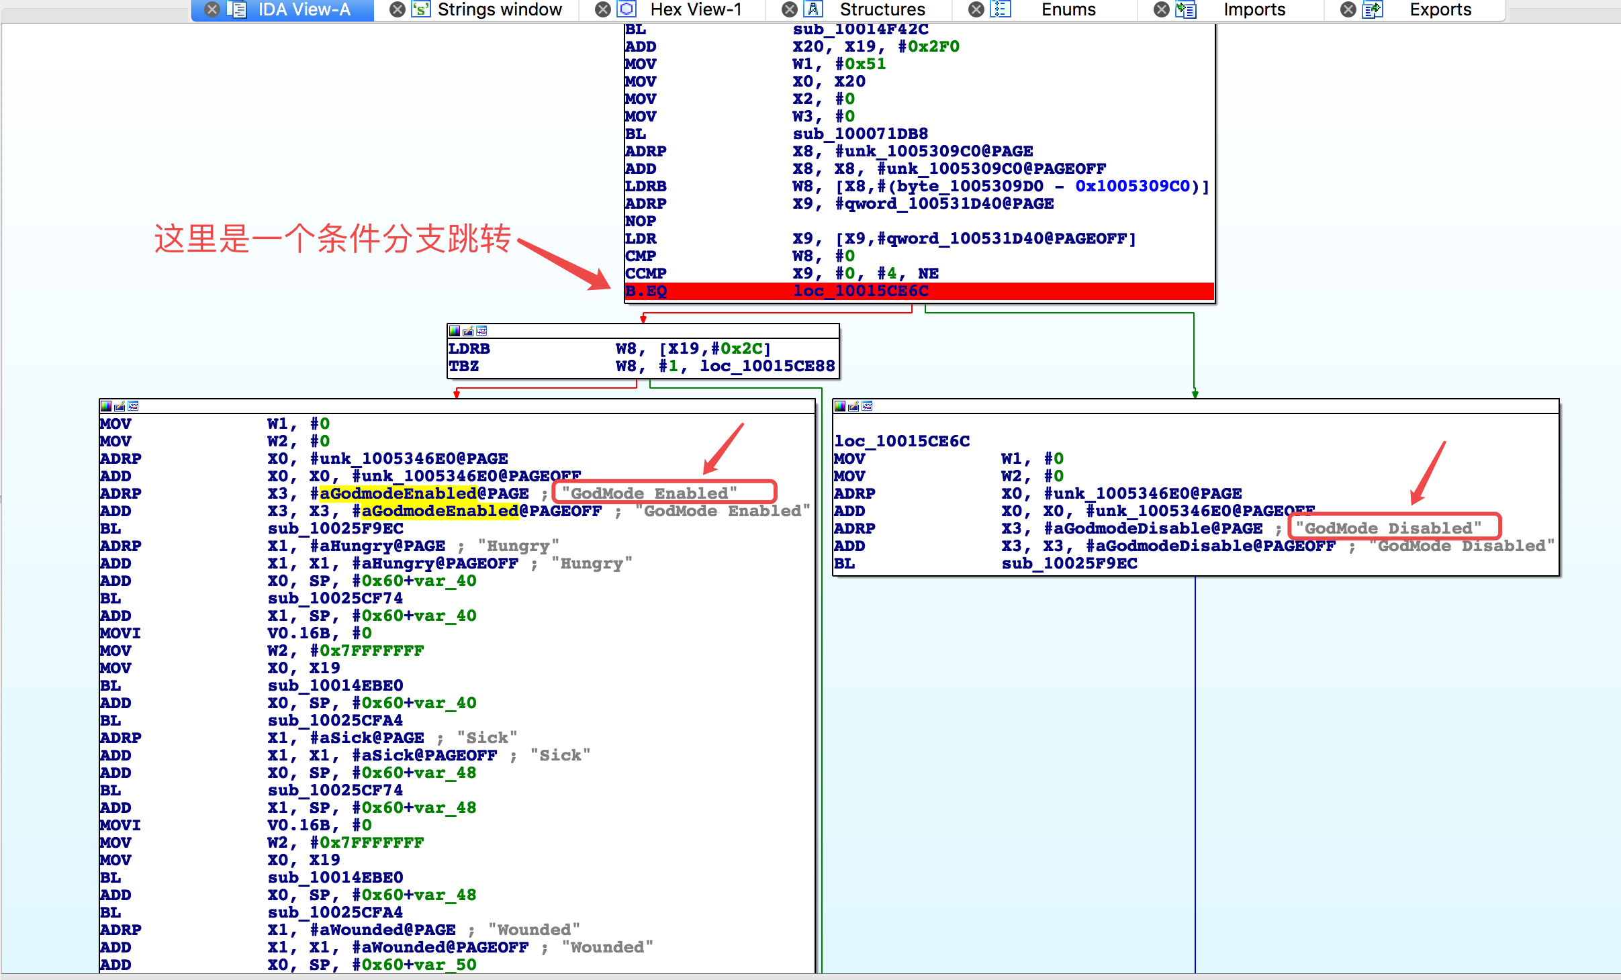The width and height of the screenshot is (1621, 980).
Task: Switch to the Strings window tab
Action: tap(499, 9)
